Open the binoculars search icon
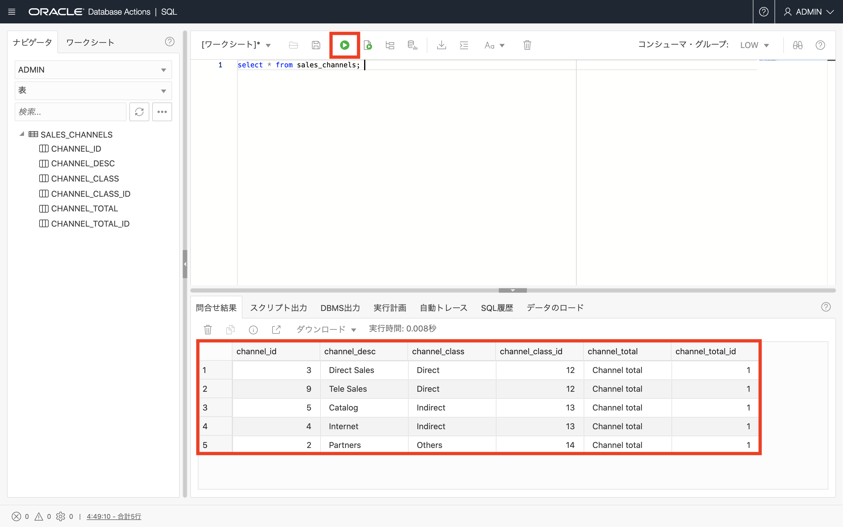The image size is (843, 527). pos(797,45)
